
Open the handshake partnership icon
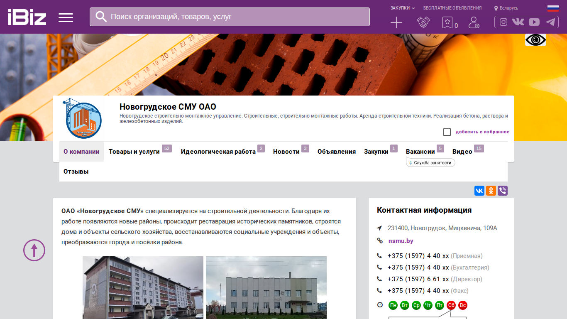tap(423, 22)
